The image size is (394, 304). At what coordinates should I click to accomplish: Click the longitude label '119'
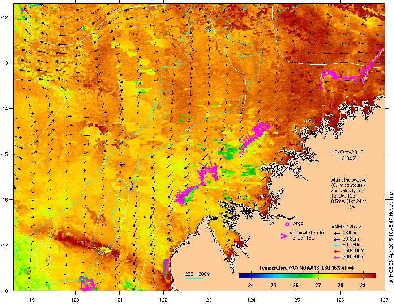click(31, 300)
